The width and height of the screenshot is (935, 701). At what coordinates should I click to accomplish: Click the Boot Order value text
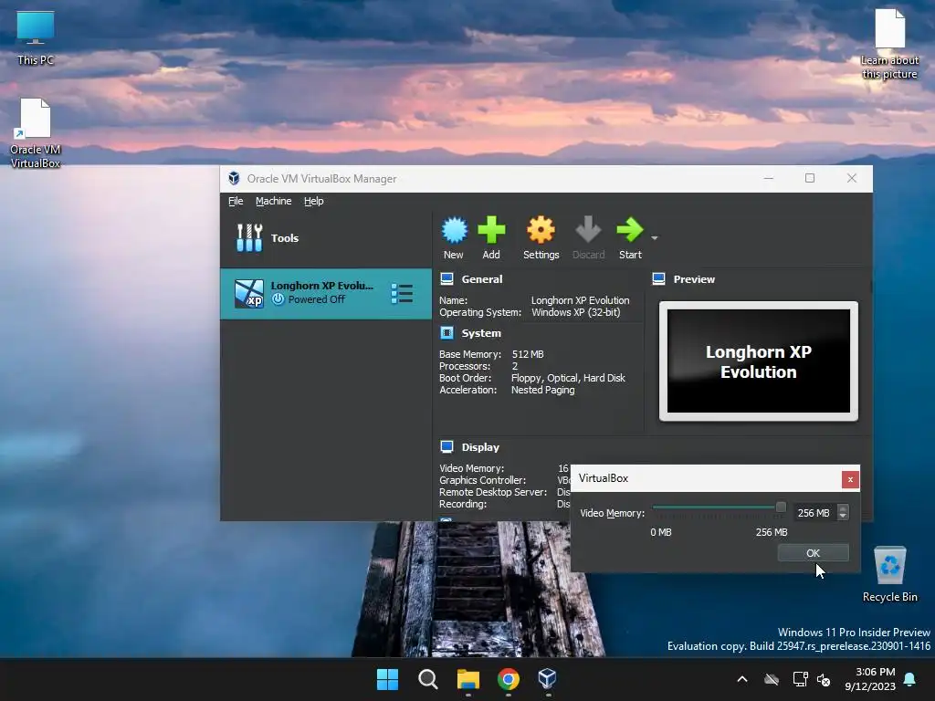click(x=568, y=378)
